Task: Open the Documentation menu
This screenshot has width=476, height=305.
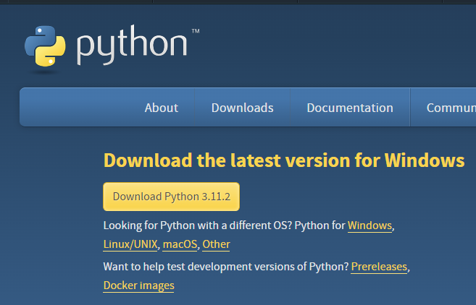Action: [350, 108]
